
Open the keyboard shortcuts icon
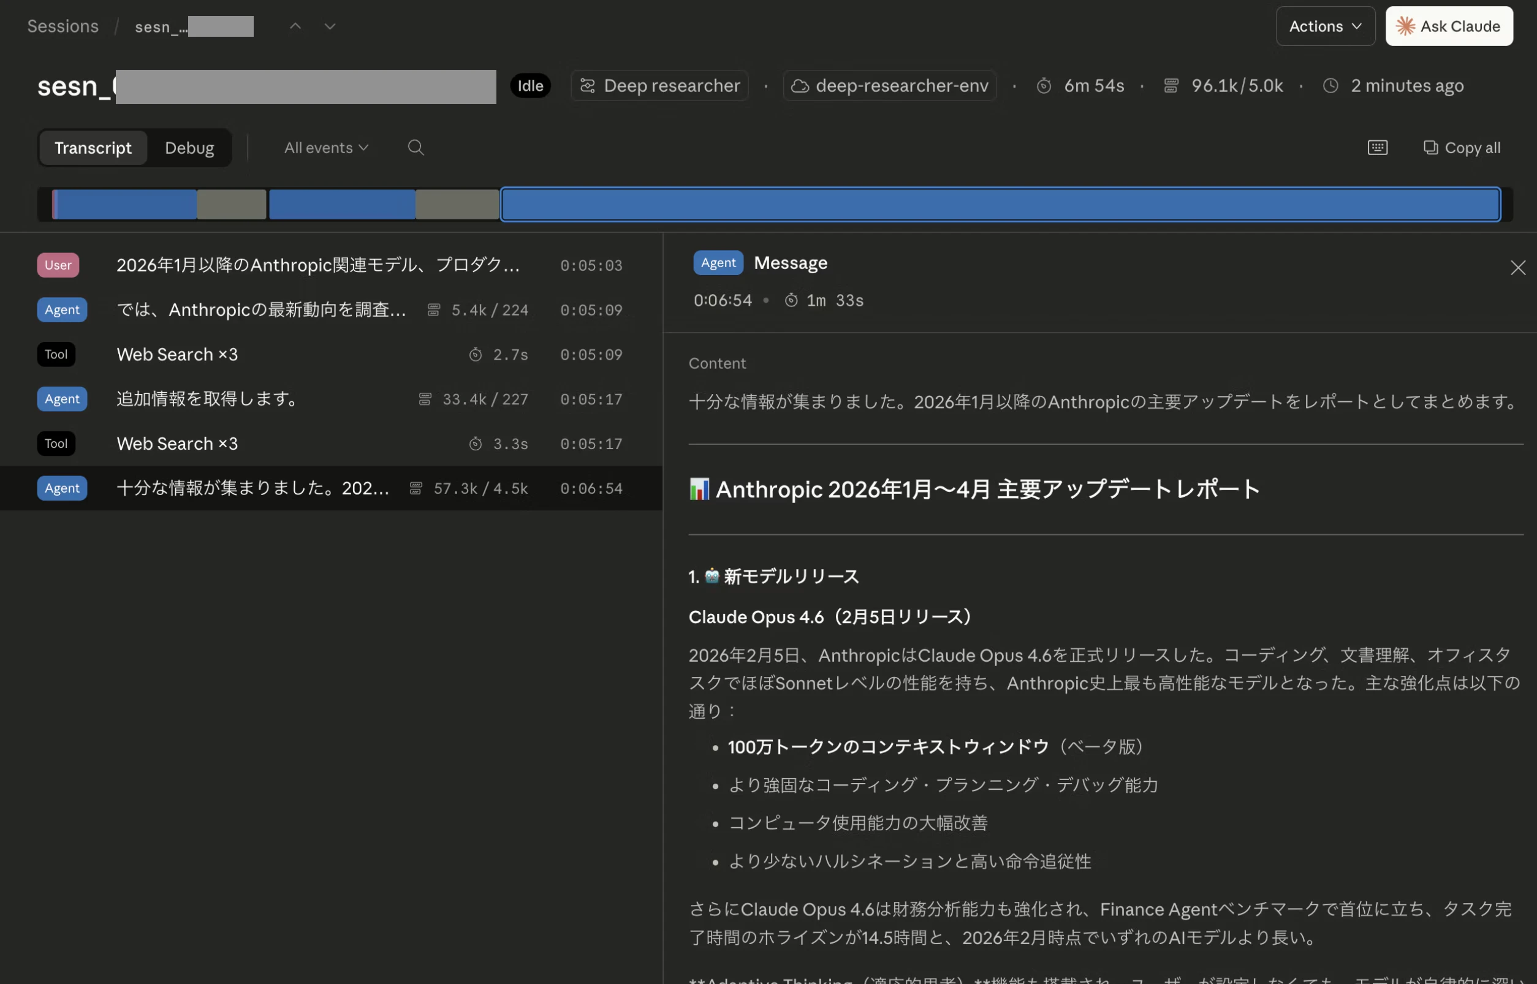[1377, 148]
